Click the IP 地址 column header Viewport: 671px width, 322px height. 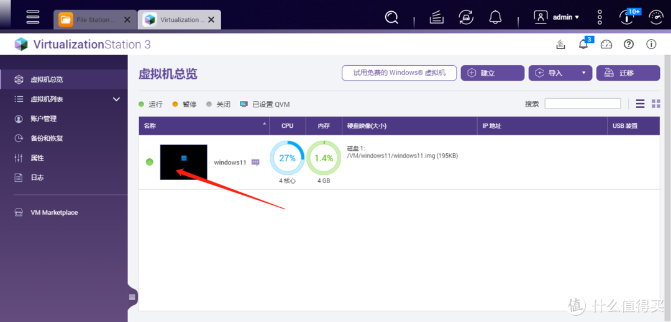coord(542,126)
